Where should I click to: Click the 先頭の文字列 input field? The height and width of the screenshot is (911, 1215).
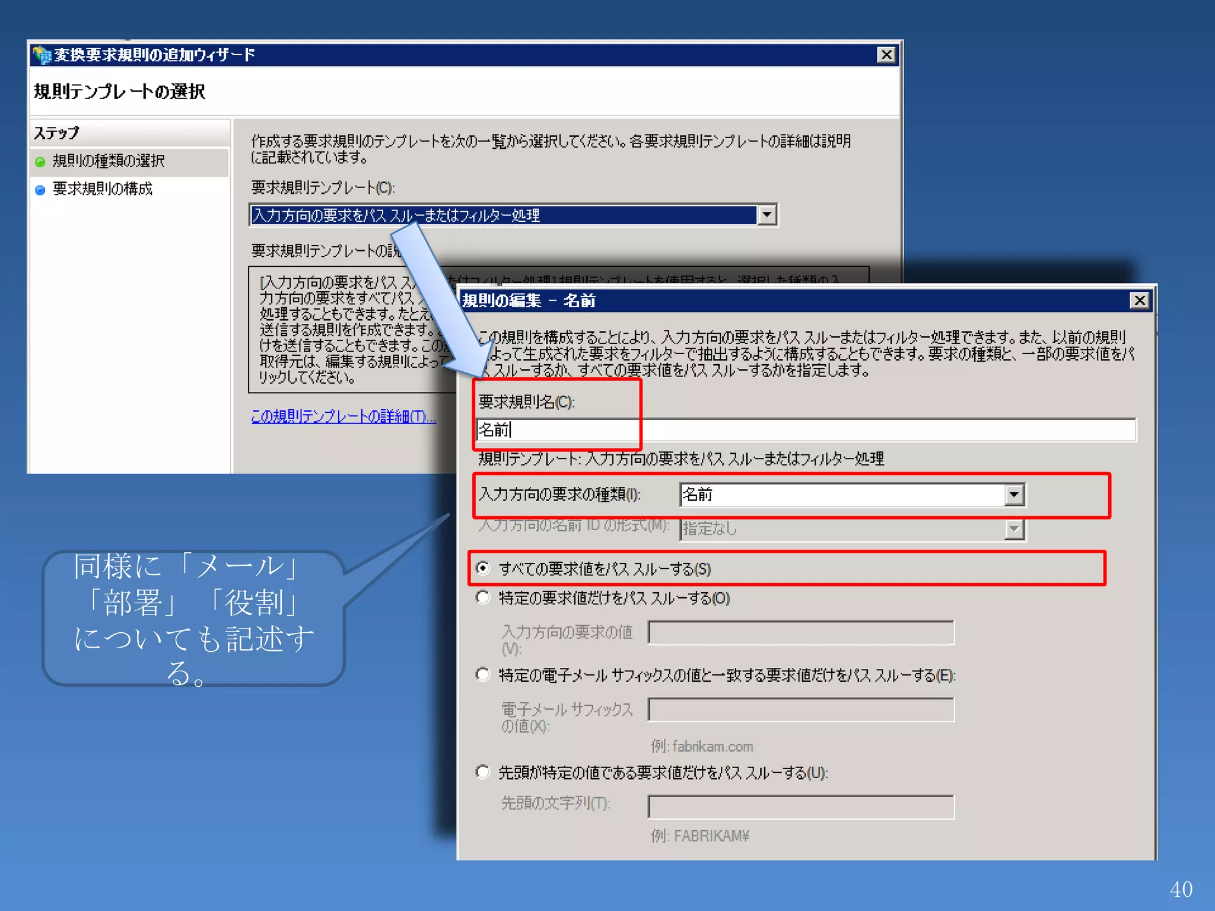[801, 807]
